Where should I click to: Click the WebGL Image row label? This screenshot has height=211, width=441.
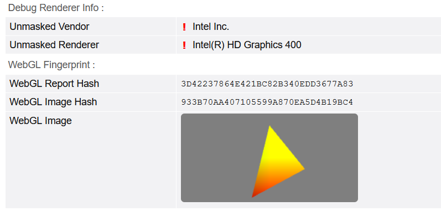point(40,121)
